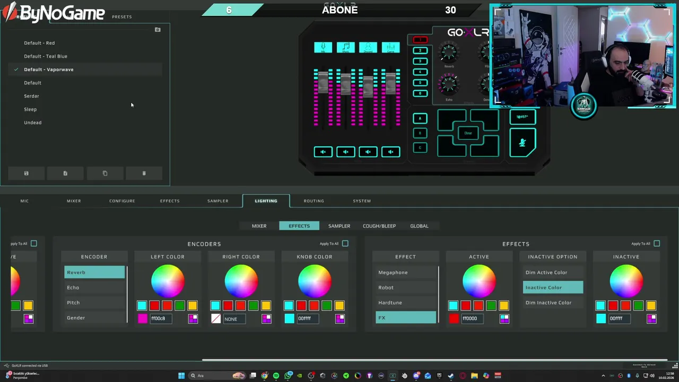This screenshot has height=382, width=679.
Task: Click the Game channel icon on GoXLR device
Action: pos(390,48)
